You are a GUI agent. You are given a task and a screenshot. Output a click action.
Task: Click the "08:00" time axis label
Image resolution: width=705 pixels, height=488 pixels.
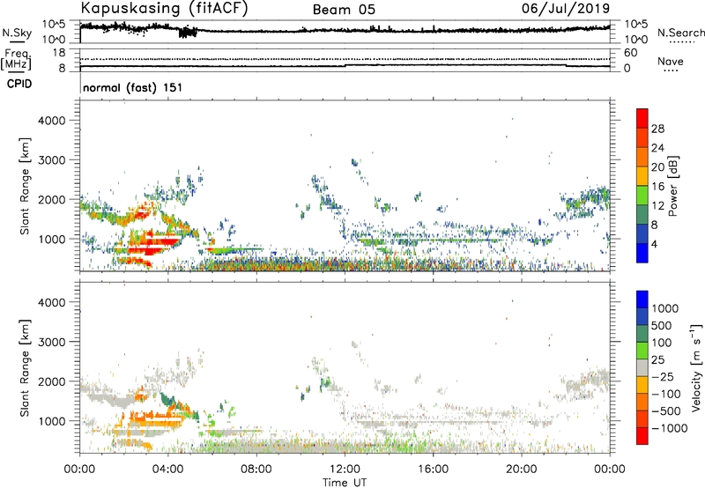point(256,470)
